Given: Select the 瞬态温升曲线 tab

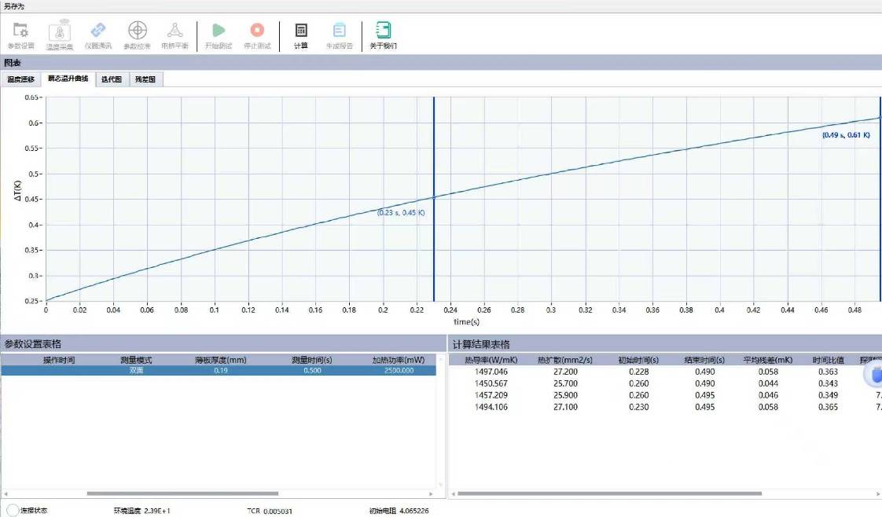Looking at the screenshot, I should click(68, 79).
